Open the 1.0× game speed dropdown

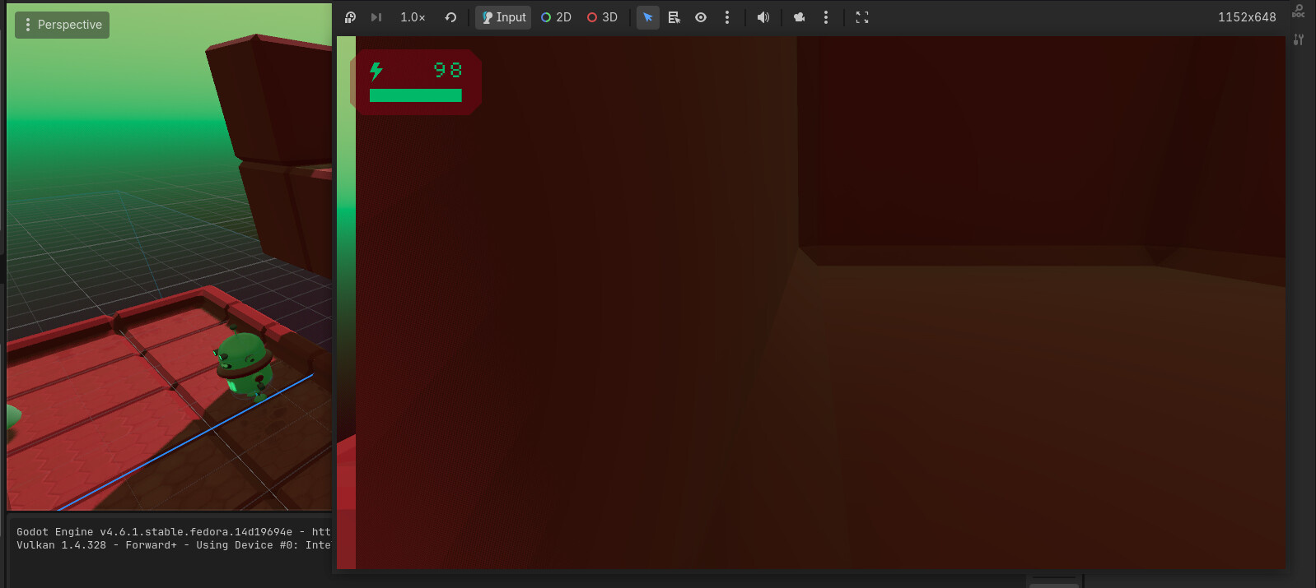(413, 17)
